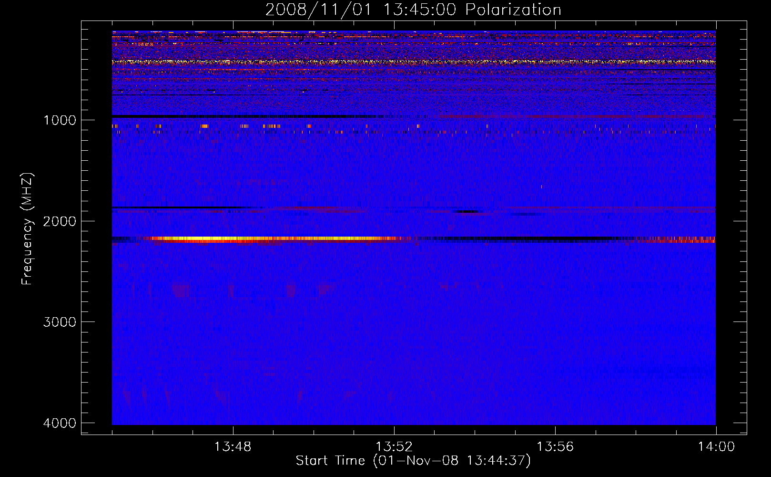
Task: Click the 13:48 time tick label
Action: pyautogui.click(x=233, y=447)
